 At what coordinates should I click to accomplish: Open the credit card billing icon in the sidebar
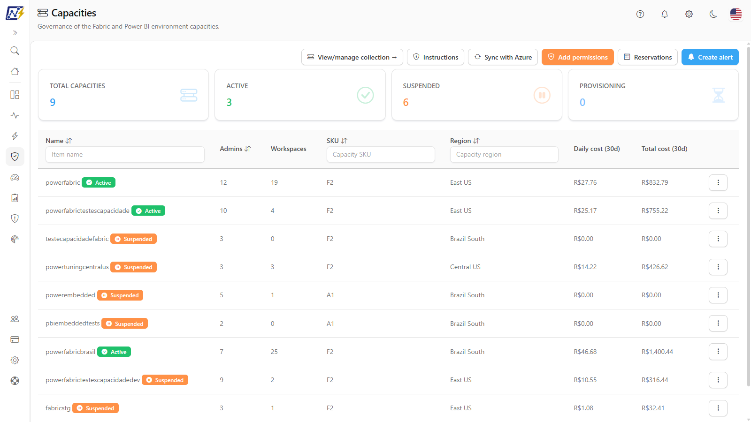tap(15, 339)
